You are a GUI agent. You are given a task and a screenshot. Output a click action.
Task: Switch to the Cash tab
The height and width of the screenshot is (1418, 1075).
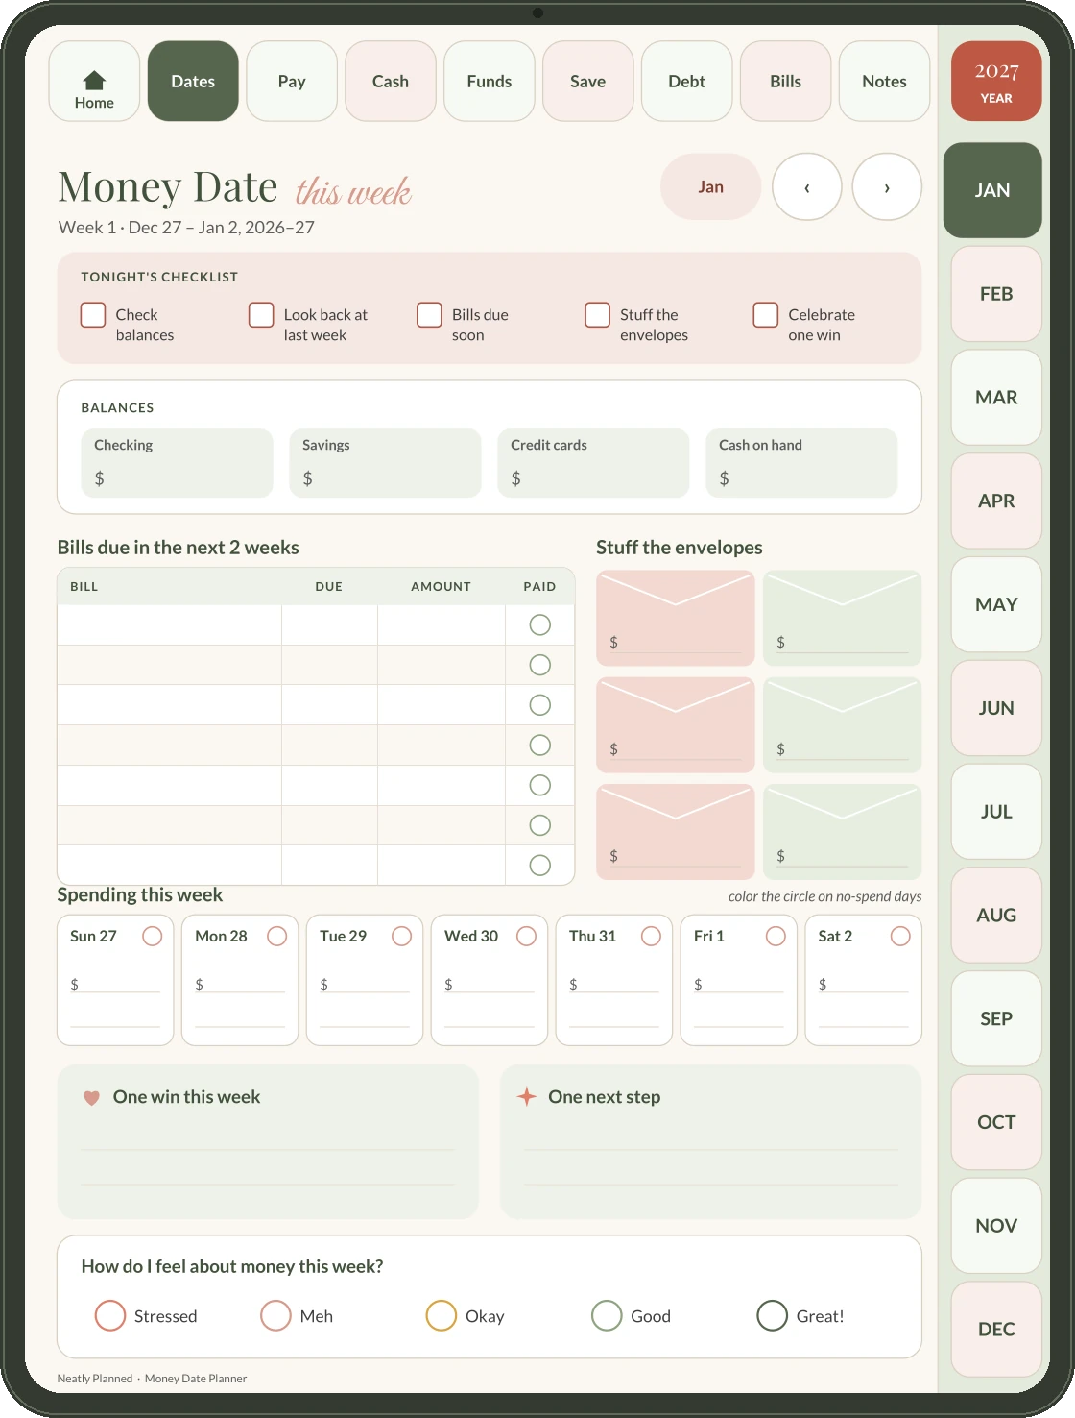point(391,81)
